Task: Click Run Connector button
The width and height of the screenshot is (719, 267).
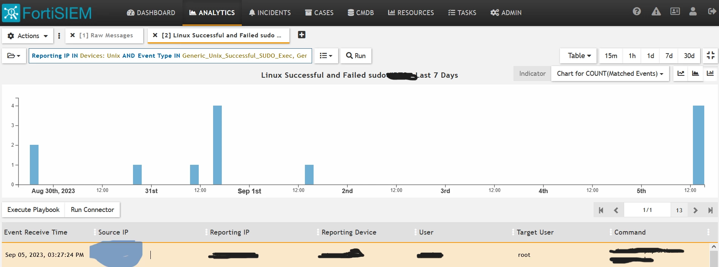Action: 93,210
